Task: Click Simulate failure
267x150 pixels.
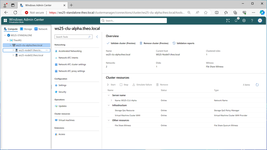Action: tap(142, 85)
